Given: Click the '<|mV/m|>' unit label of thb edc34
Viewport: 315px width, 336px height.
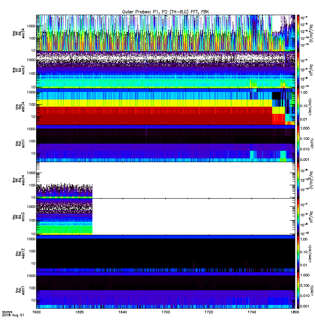Looking at the screenshot, I should [310, 107].
